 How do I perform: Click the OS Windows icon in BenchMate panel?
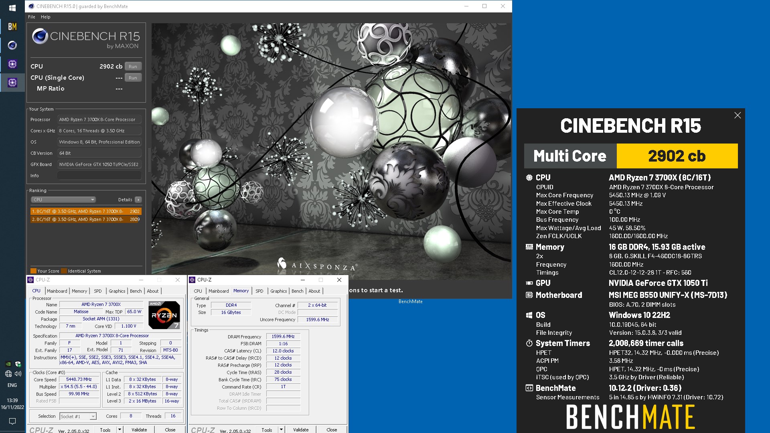[x=529, y=315]
